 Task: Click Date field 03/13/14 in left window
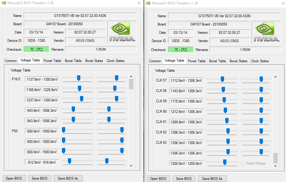click(36, 32)
